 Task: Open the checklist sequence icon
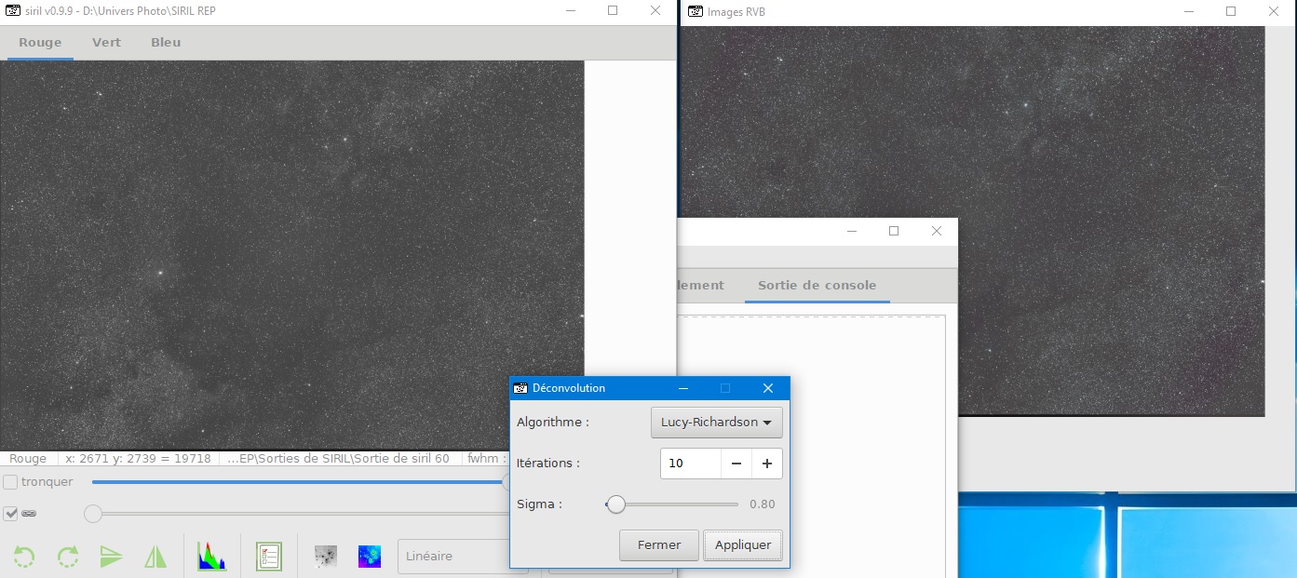click(268, 557)
